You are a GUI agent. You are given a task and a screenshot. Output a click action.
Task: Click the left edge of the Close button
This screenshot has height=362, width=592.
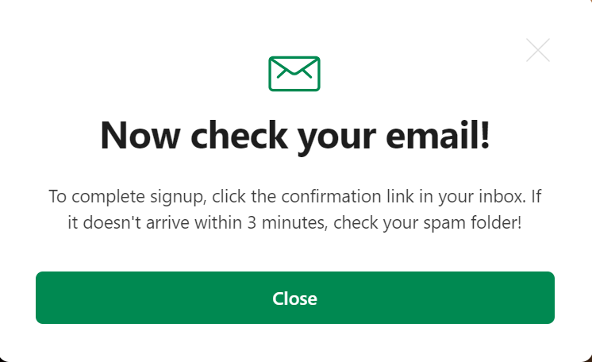click(x=42, y=298)
